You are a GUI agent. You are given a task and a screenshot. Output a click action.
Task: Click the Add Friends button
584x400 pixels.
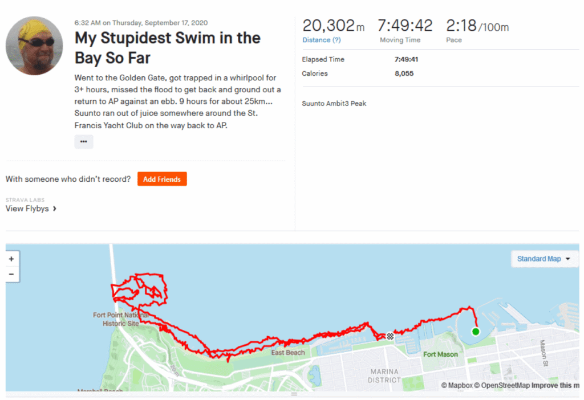point(162,179)
